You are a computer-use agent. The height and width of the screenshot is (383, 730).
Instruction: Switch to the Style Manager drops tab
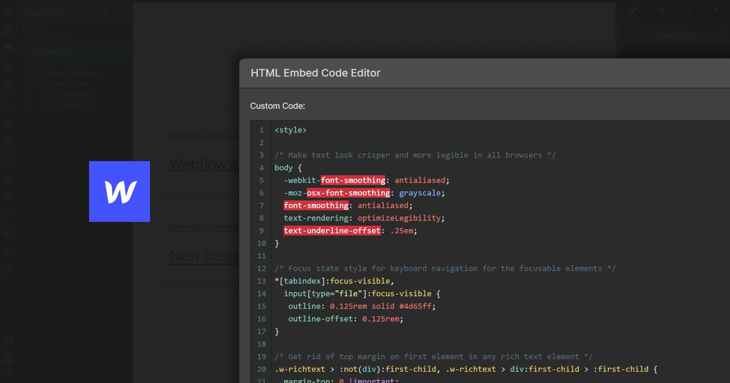click(x=689, y=10)
